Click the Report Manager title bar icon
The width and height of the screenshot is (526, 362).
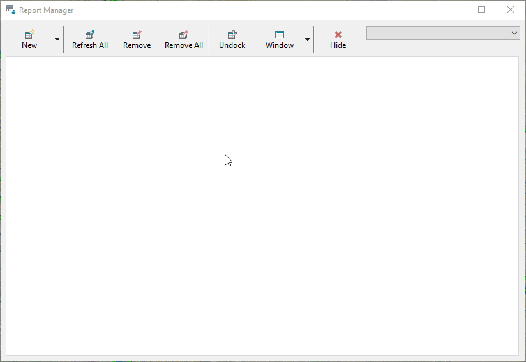11,10
